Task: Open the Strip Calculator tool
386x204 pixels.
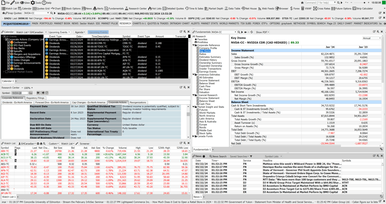Action: point(363,8)
